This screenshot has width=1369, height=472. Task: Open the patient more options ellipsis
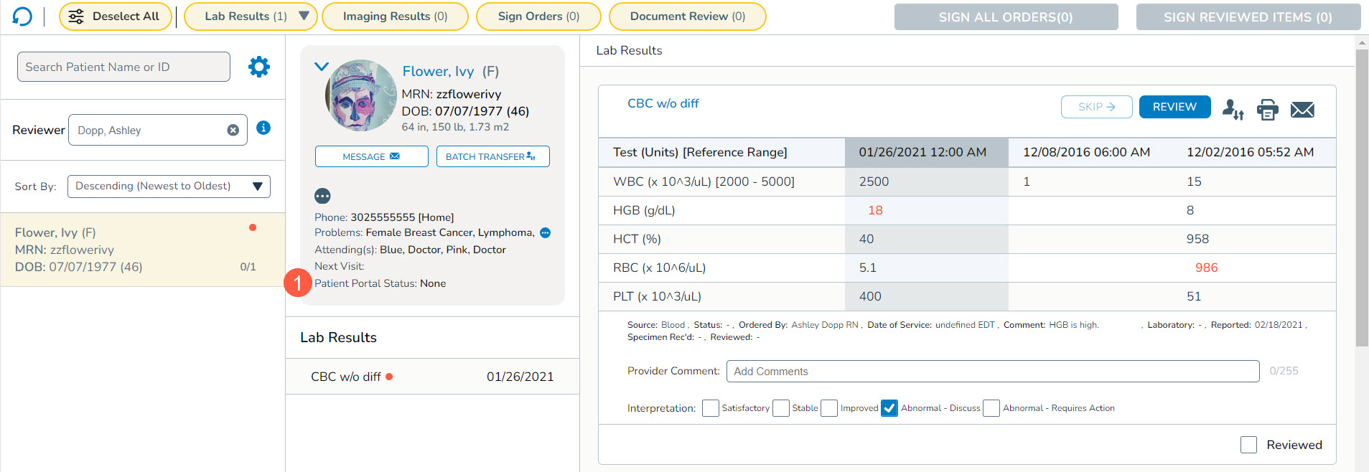[322, 196]
